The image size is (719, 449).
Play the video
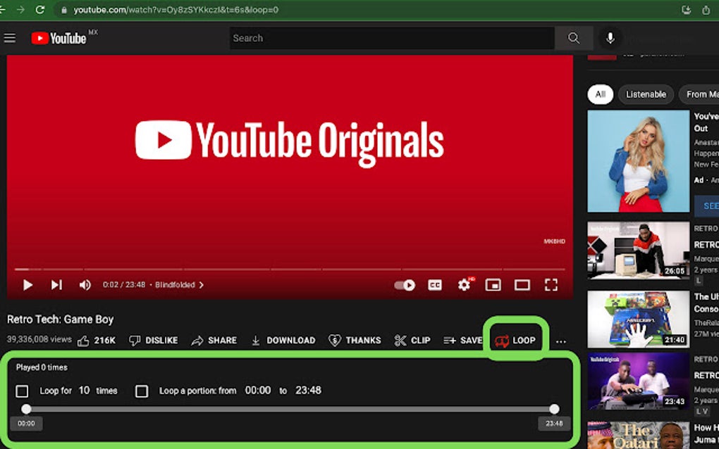[27, 285]
